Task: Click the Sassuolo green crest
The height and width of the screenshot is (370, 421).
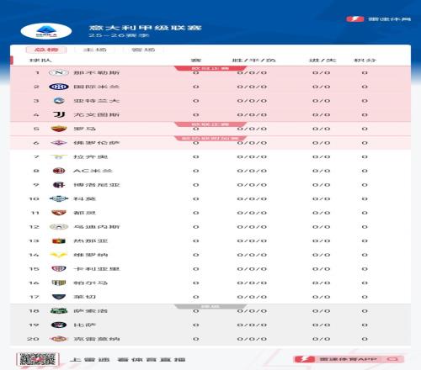Action: tap(59, 311)
